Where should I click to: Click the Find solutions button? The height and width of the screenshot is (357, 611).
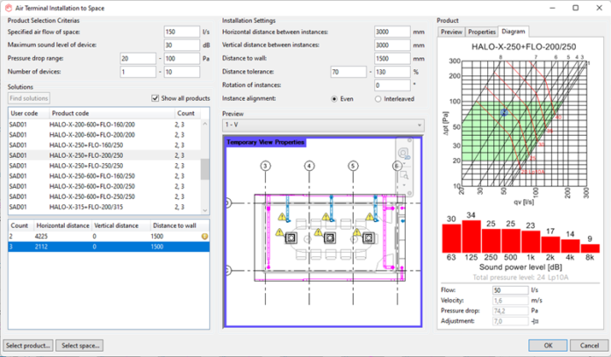[x=29, y=98]
